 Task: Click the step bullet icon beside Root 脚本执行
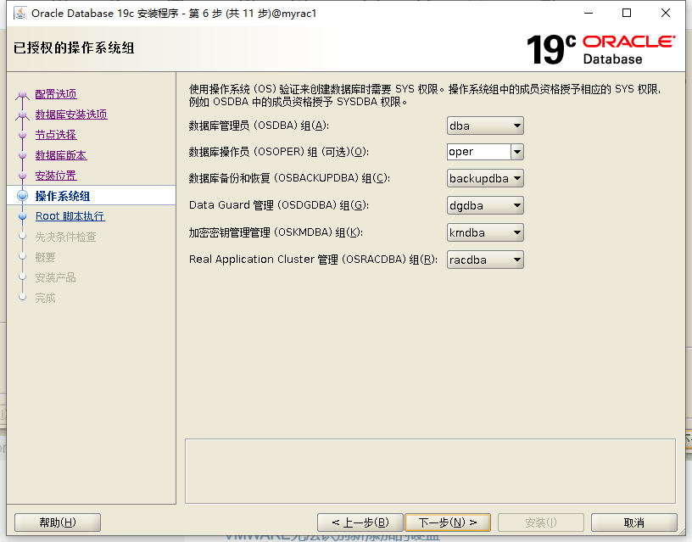point(23,216)
